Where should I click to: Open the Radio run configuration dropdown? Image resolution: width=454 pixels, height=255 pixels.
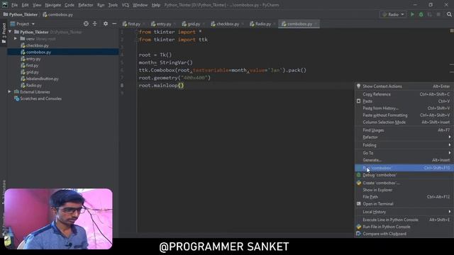[x=393, y=14]
